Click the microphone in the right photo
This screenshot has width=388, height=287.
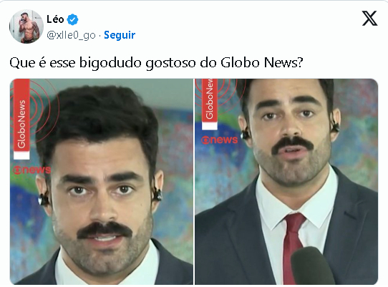click(312, 266)
